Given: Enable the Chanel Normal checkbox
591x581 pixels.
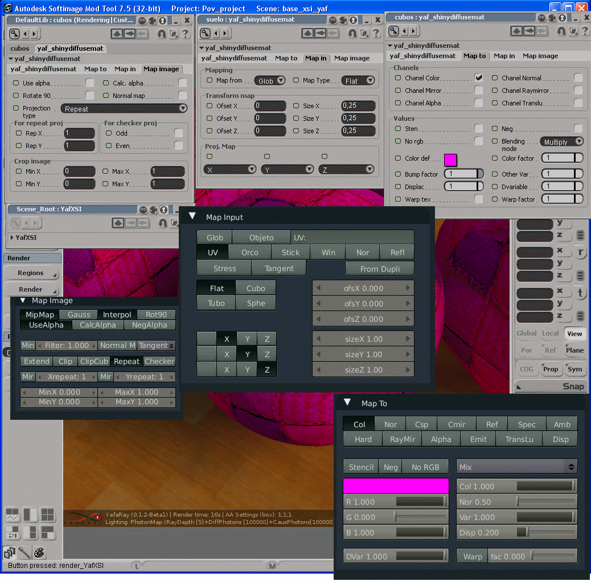Looking at the screenshot, I should (578, 77).
